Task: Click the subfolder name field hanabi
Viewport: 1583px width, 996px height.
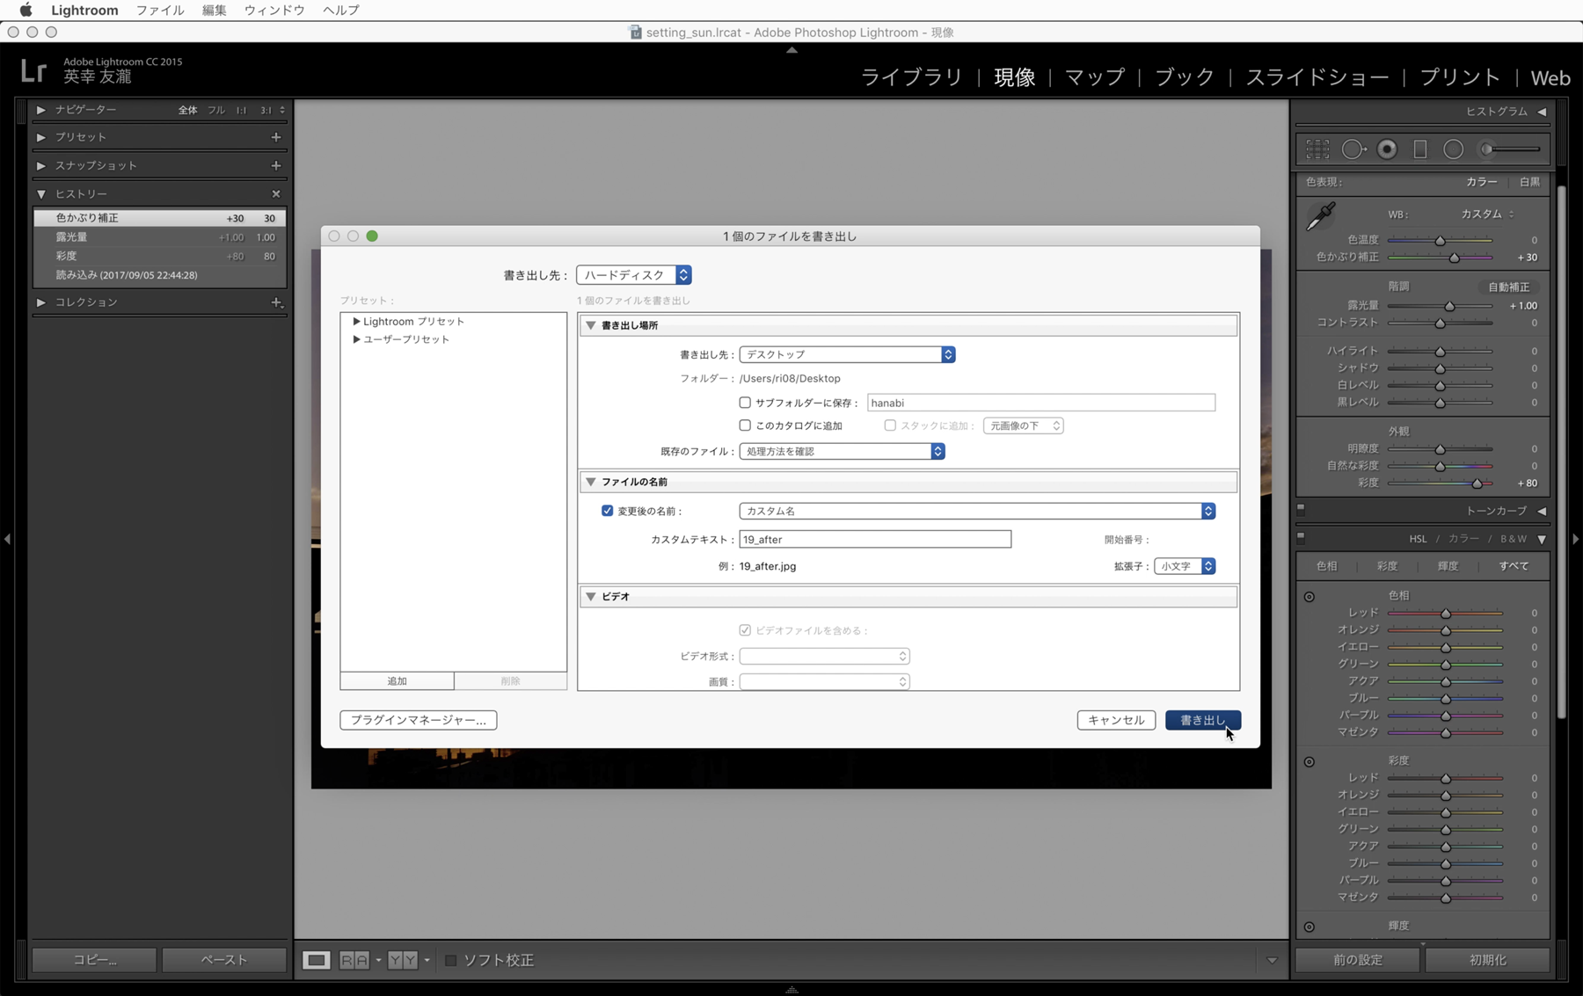Action: pyautogui.click(x=1041, y=403)
